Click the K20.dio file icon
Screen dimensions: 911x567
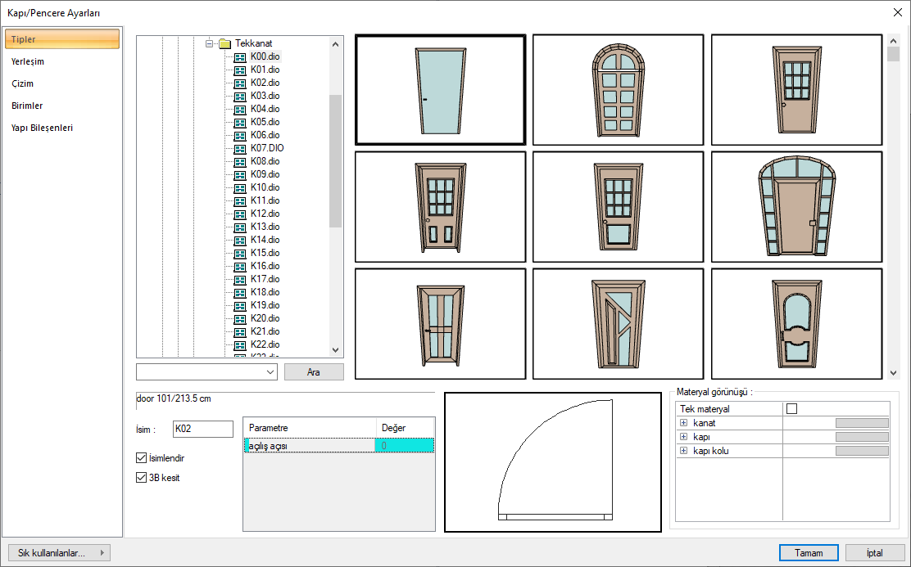tap(239, 319)
